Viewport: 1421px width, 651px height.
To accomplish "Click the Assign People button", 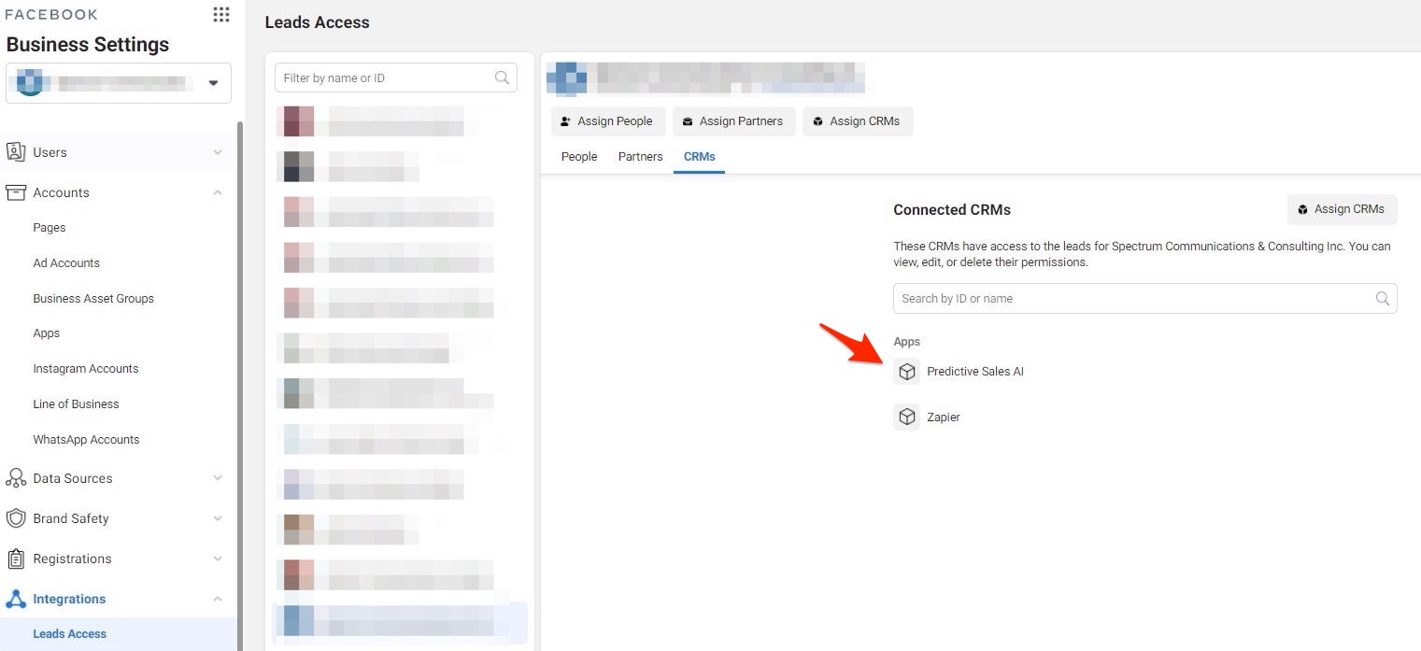I will pyautogui.click(x=608, y=121).
